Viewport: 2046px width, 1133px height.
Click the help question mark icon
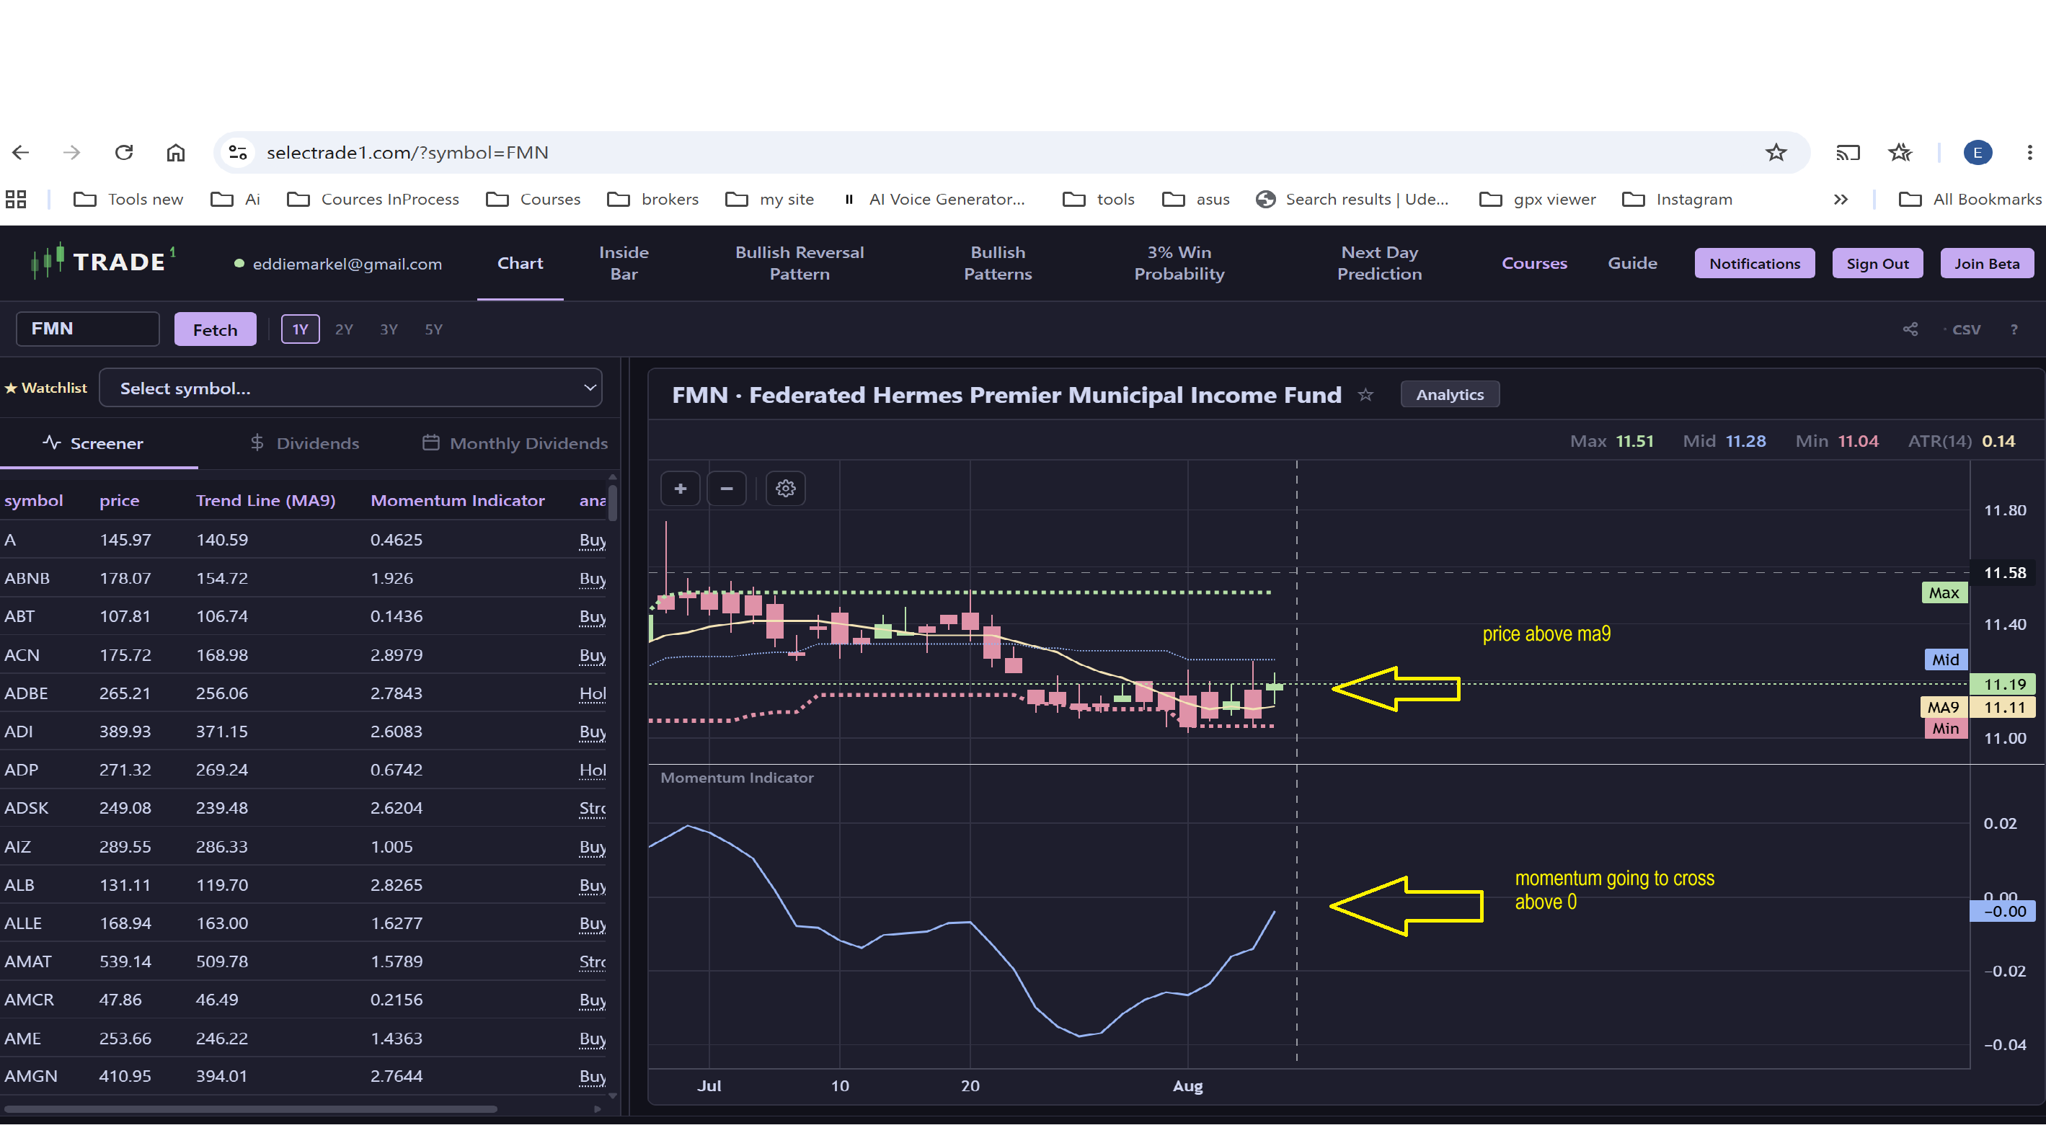(x=2014, y=329)
